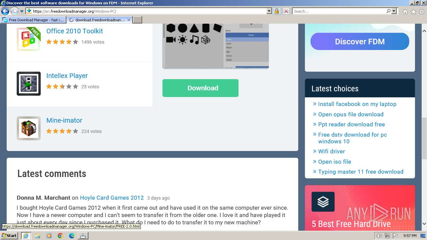427x240 pixels.
Task: Open Favorites star icon
Action: click(413, 12)
